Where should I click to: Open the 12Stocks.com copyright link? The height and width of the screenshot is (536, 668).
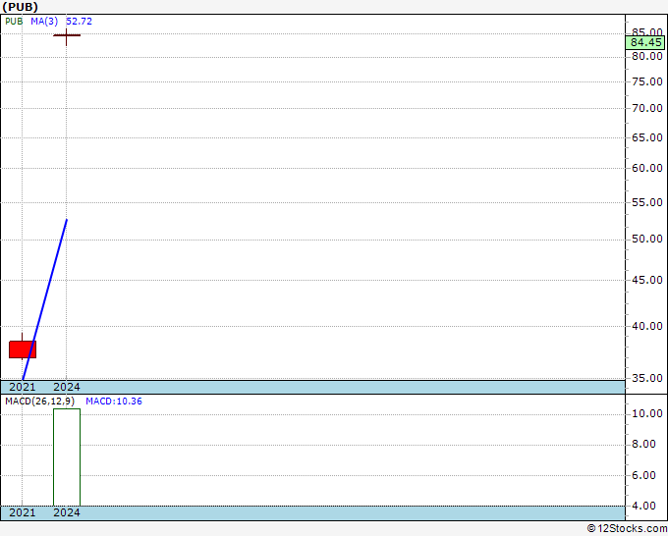(627, 528)
